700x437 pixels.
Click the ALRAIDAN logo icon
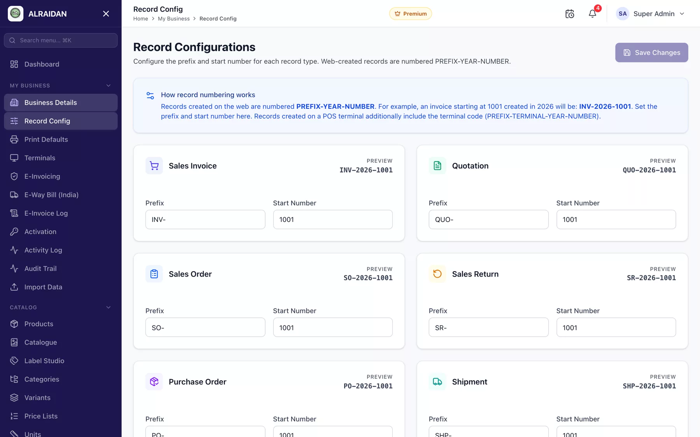point(16,14)
